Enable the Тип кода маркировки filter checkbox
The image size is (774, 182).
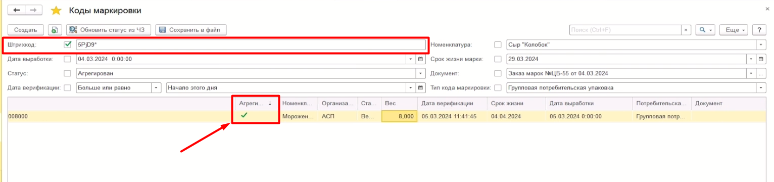pyautogui.click(x=498, y=87)
